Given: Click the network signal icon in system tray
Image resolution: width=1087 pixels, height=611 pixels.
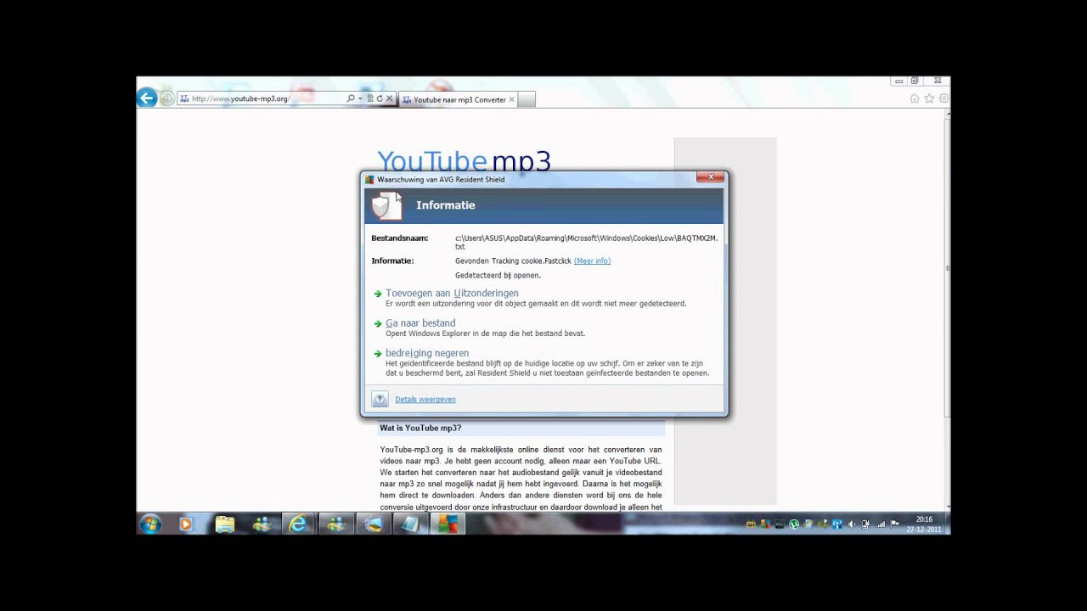Looking at the screenshot, I should 880,524.
